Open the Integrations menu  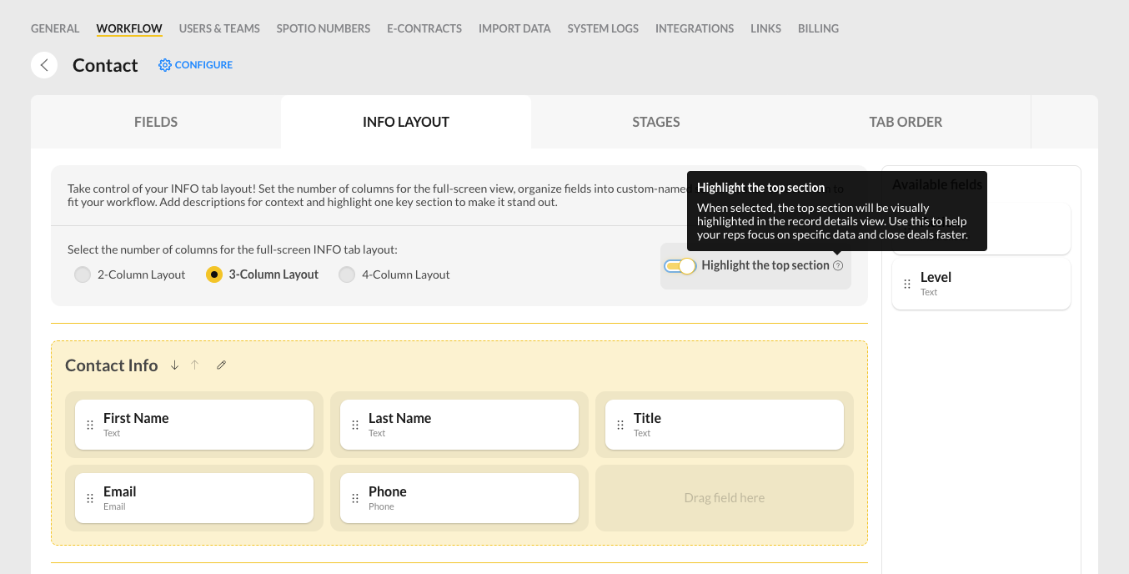click(695, 28)
